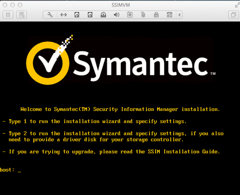Click the 'If you are trying to upgrade' line

pyautogui.click(x=111, y=152)
